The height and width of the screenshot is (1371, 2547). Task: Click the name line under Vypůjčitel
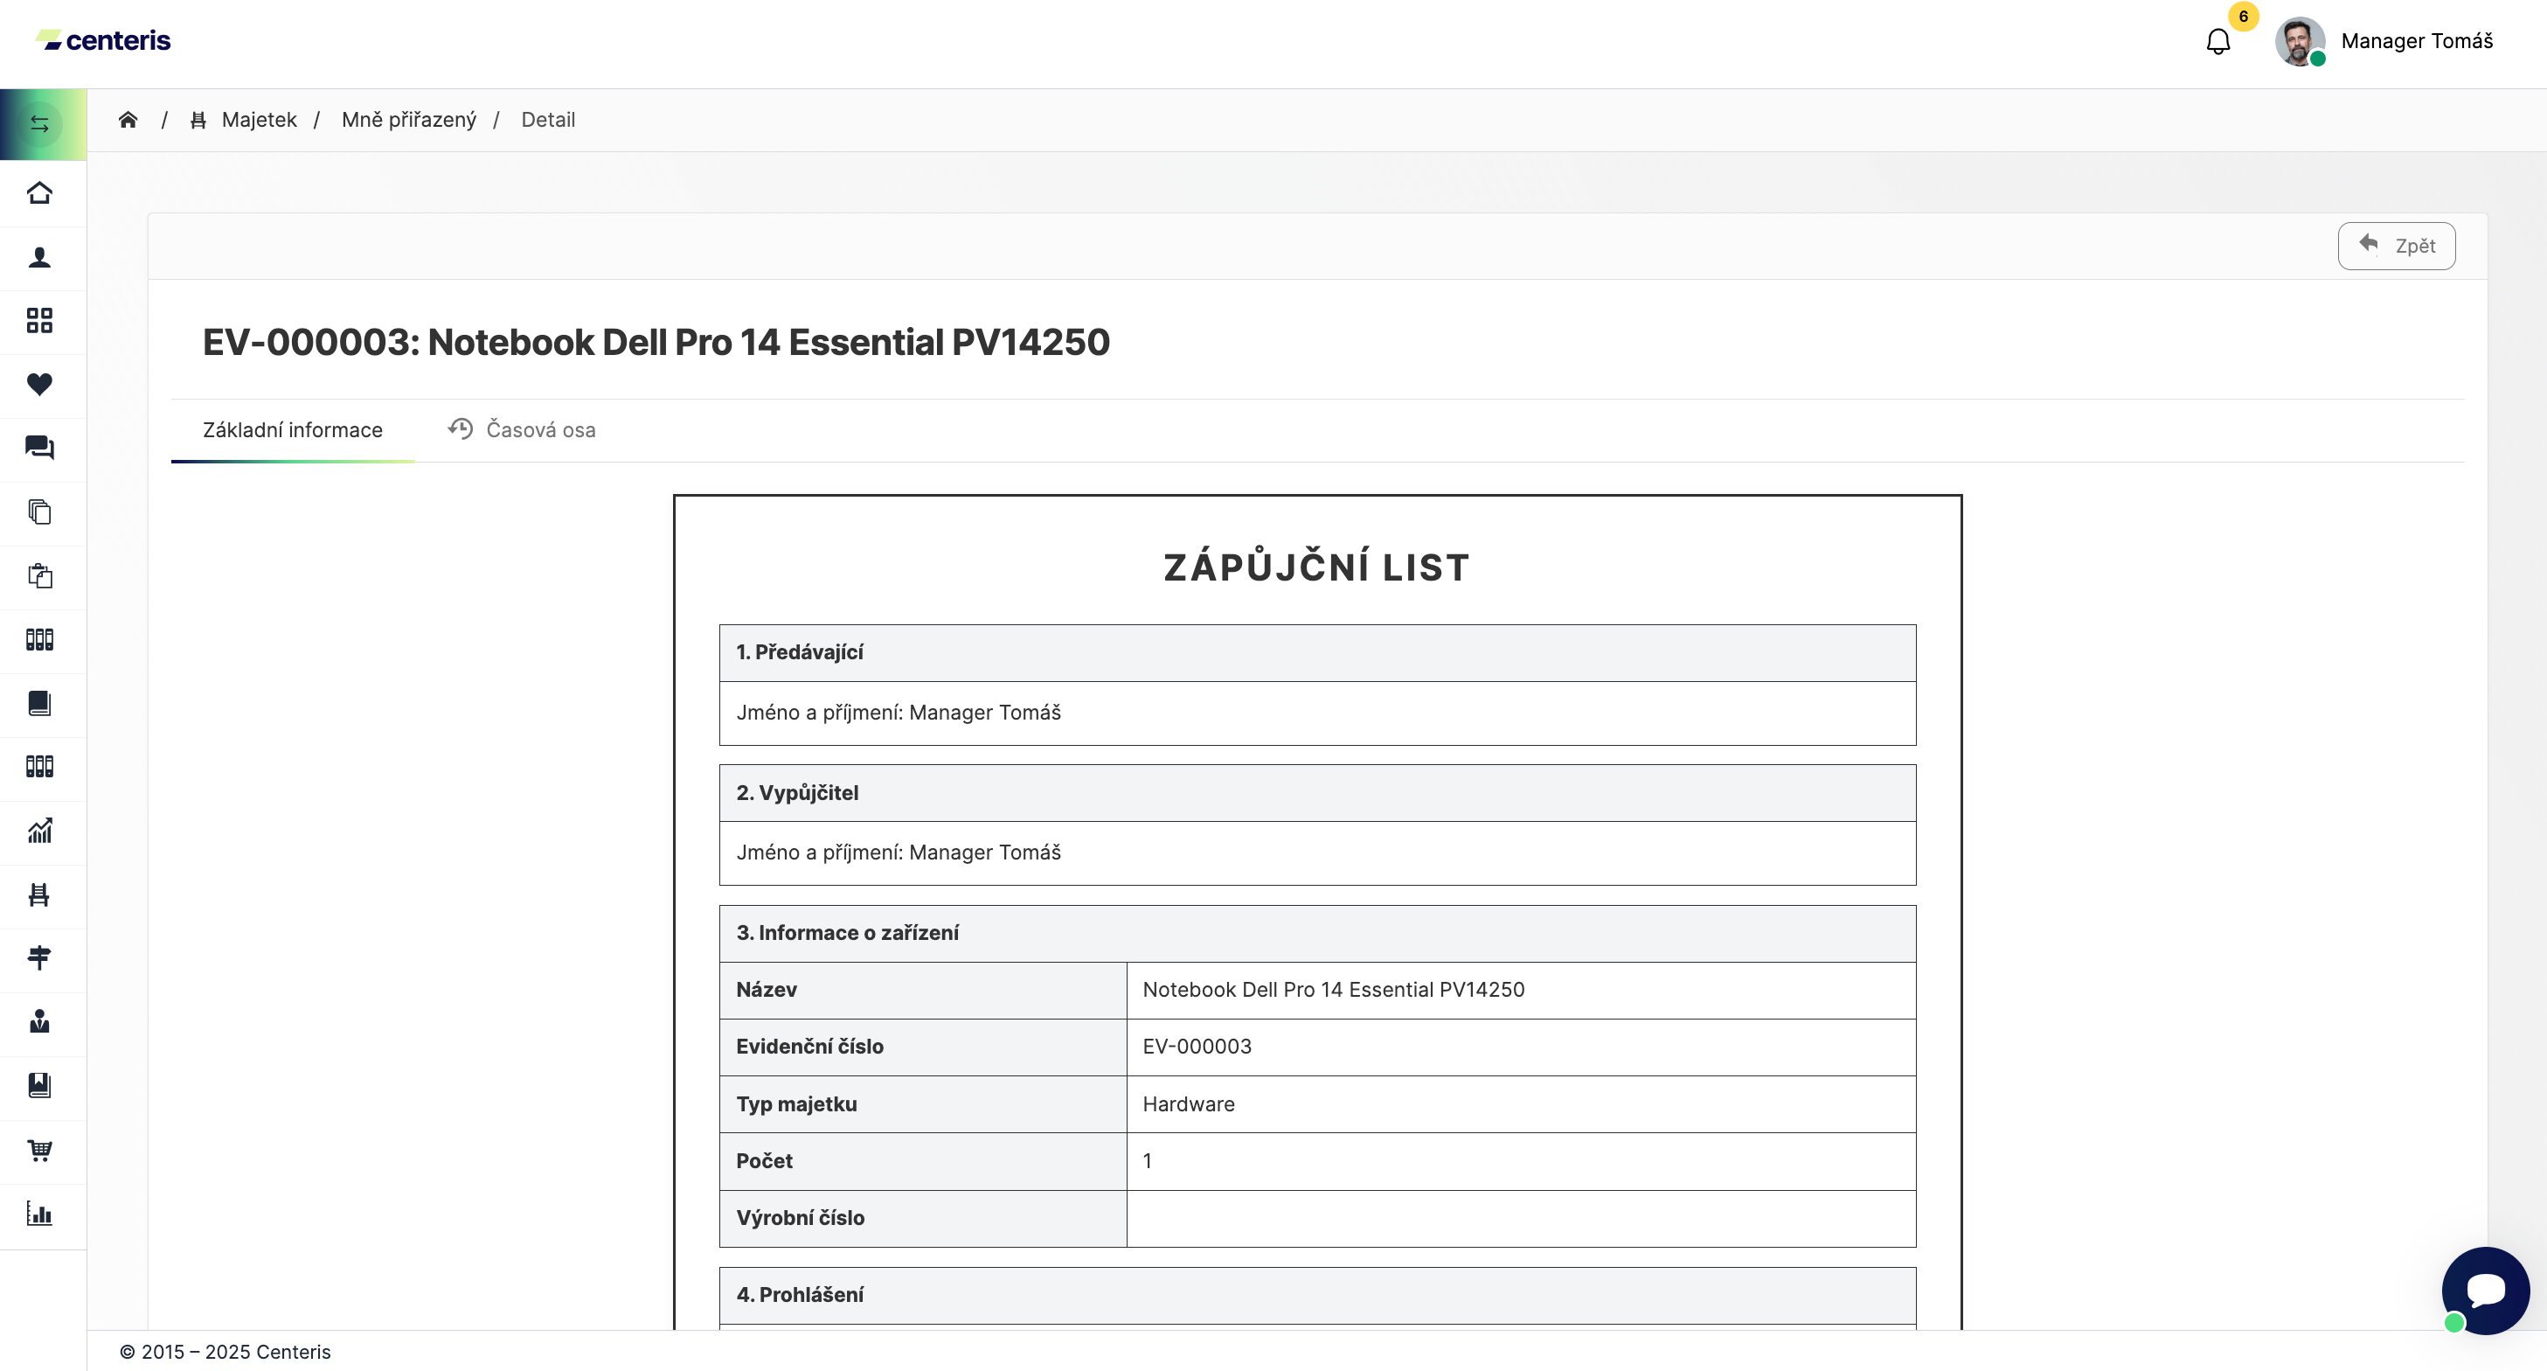1317,853
